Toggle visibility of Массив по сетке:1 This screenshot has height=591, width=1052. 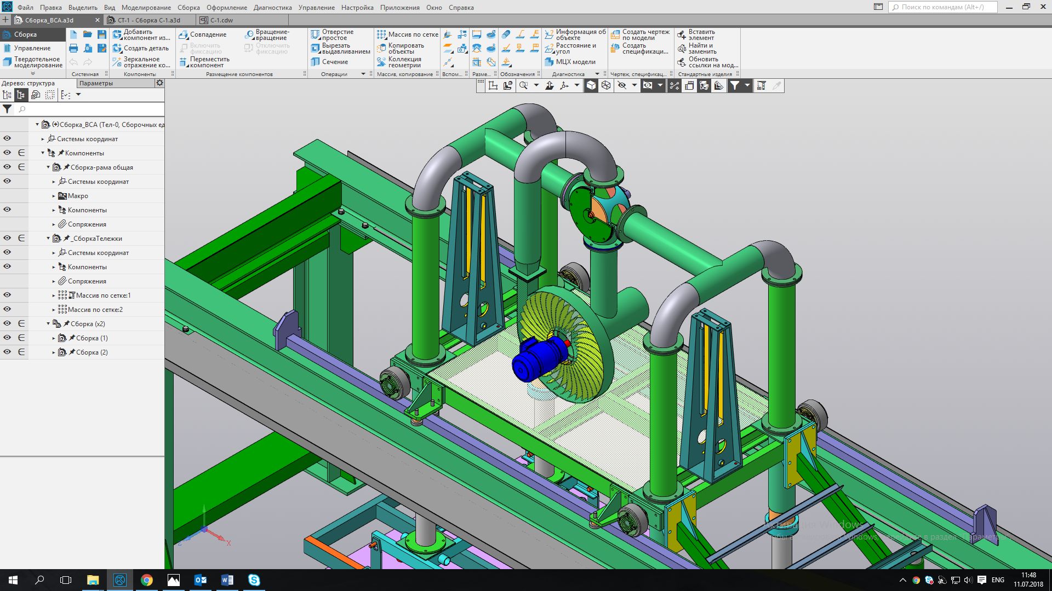7,295
